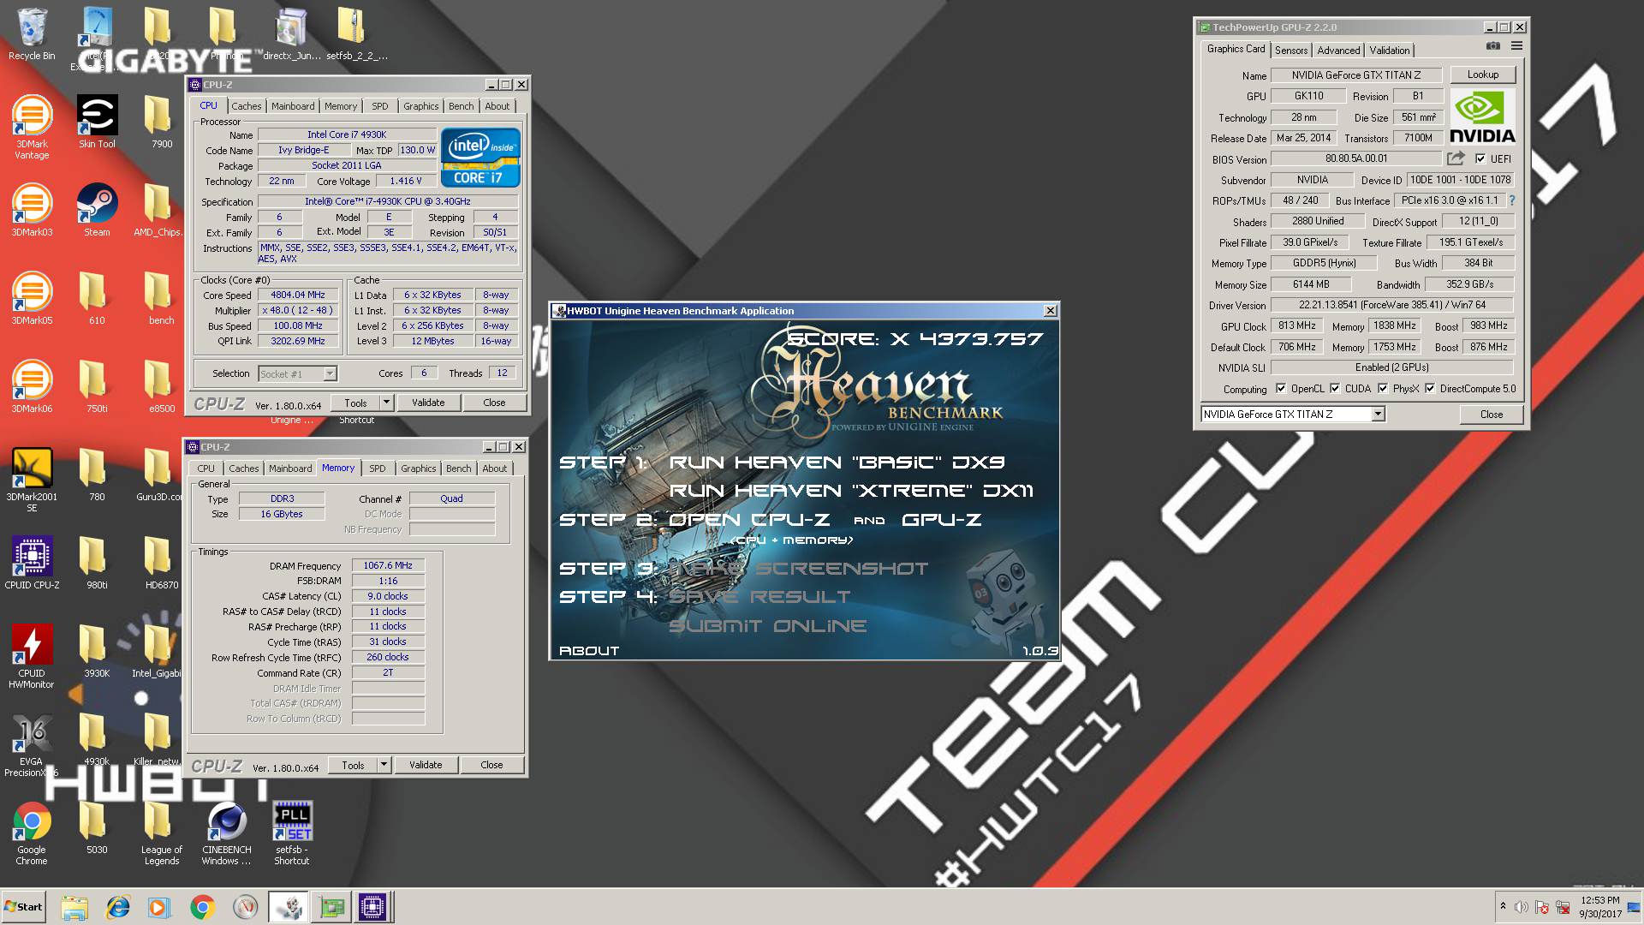Click the Lookup button in GPU-Z

(1483, 75)
